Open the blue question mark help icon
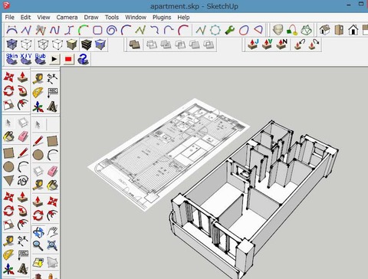The width and height of the screenshot is (368, 279). pyautogui.click(x=83, y=59)
